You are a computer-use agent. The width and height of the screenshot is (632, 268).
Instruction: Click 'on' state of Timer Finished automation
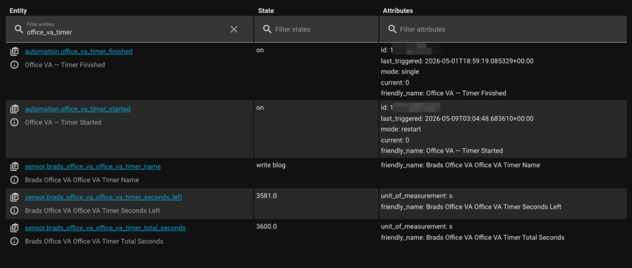click(260, 51)
